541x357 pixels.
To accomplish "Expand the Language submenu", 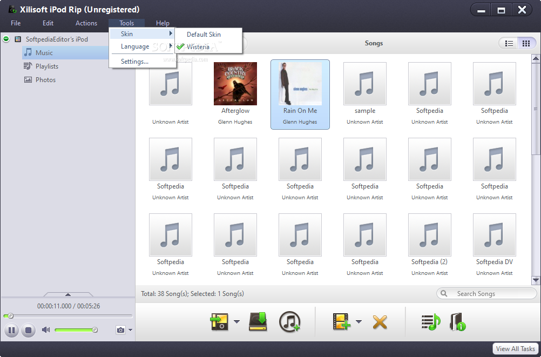I will click(x=143, y=46).
